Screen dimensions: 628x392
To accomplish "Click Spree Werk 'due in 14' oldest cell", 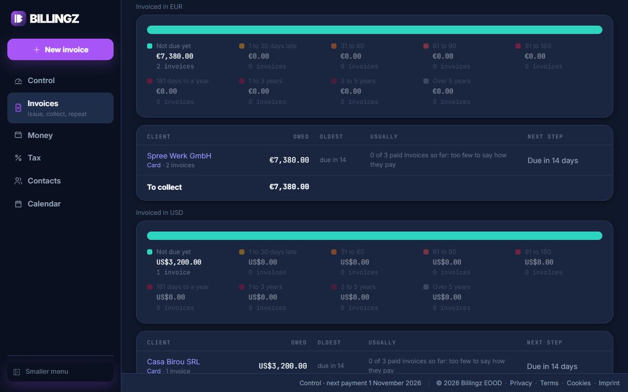I will (333, 160).
